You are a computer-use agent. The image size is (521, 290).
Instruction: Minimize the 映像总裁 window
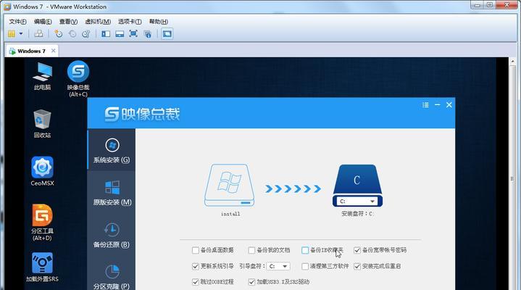437,105
